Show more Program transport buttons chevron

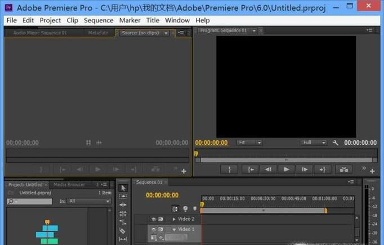point(364,168)
